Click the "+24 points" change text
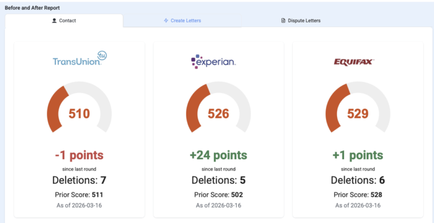 tap(218, 155)
